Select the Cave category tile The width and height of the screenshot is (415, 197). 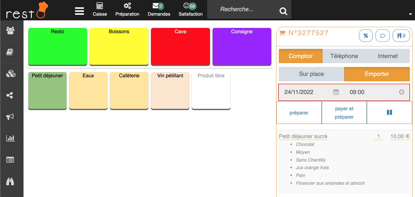tap(180, 46)
